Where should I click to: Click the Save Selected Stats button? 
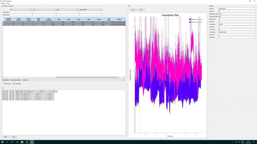tap(16, 80)
